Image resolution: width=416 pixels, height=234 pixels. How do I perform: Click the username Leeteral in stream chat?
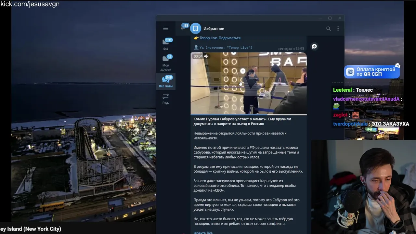point(342,90)
